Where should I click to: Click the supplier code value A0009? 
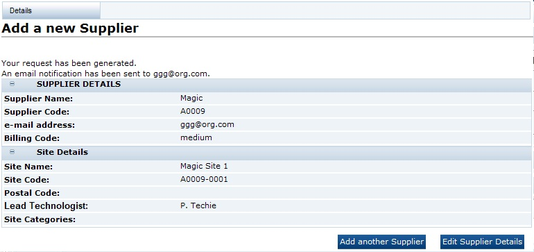pos(193,112)
